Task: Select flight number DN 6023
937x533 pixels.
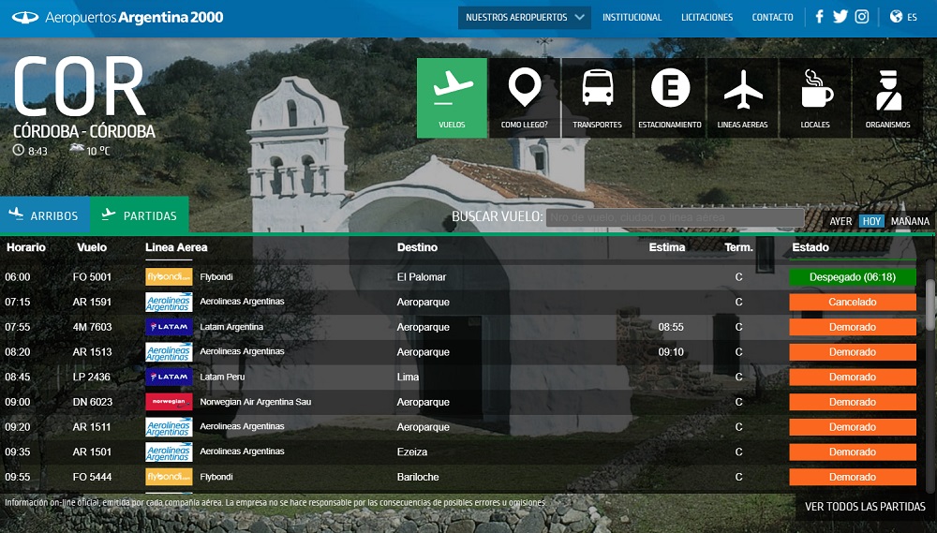Action: pyautogui.click(x=93, y=402)
